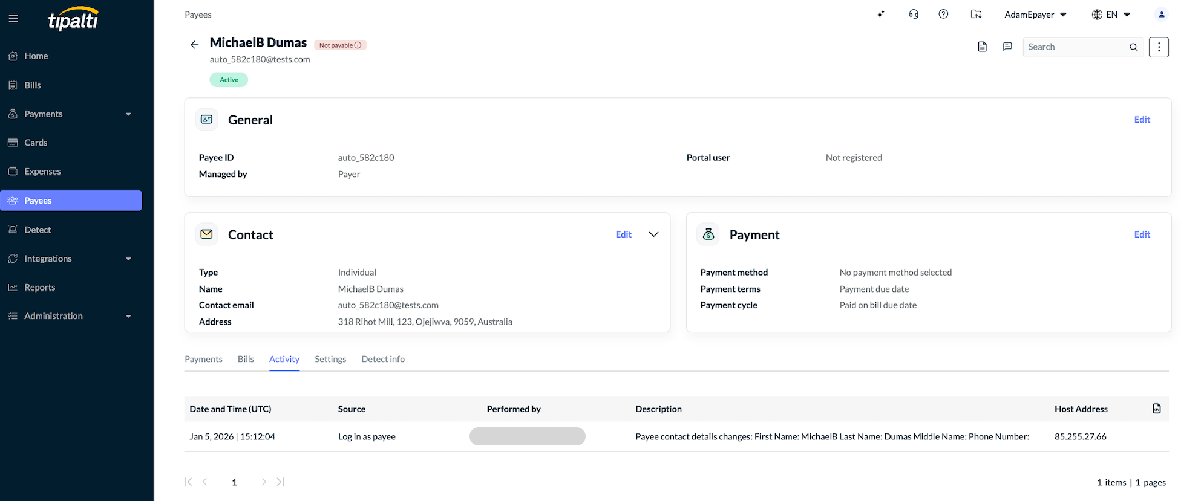
Task: Switch to the Detect info tab
Action: (x=383, y=359)
